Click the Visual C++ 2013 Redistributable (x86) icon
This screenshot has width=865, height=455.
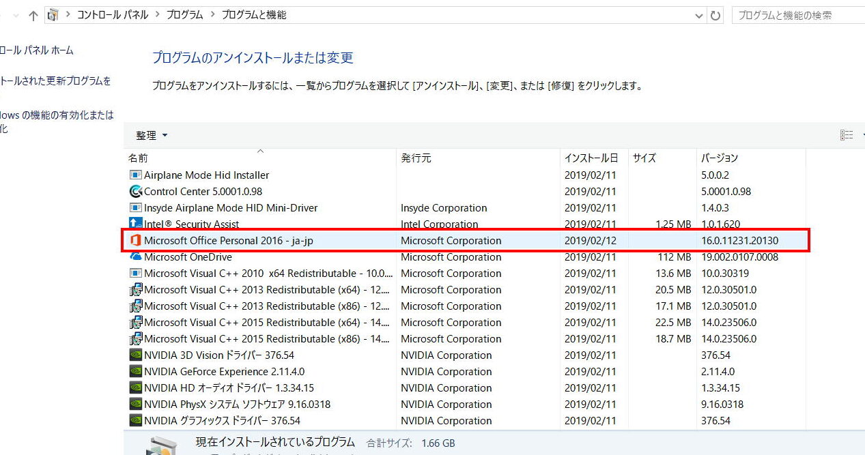tap(135, 306)
